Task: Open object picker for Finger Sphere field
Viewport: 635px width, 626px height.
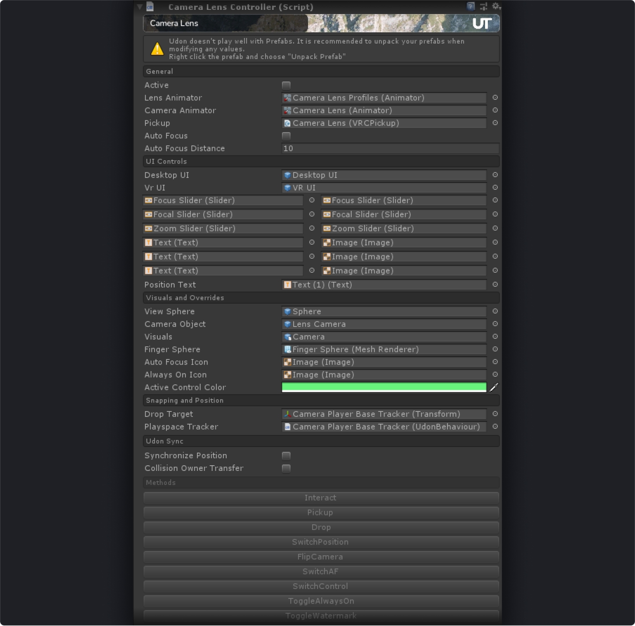Action: tap(495, 349)
